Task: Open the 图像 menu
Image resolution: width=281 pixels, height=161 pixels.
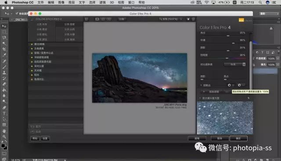Action: 61,2
